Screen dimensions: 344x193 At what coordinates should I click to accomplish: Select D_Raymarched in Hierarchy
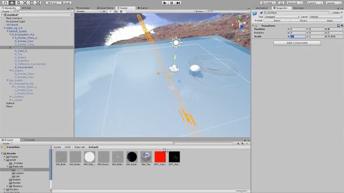24,68
